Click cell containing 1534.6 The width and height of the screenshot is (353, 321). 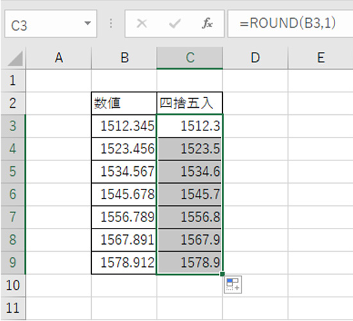pos(189,171)
